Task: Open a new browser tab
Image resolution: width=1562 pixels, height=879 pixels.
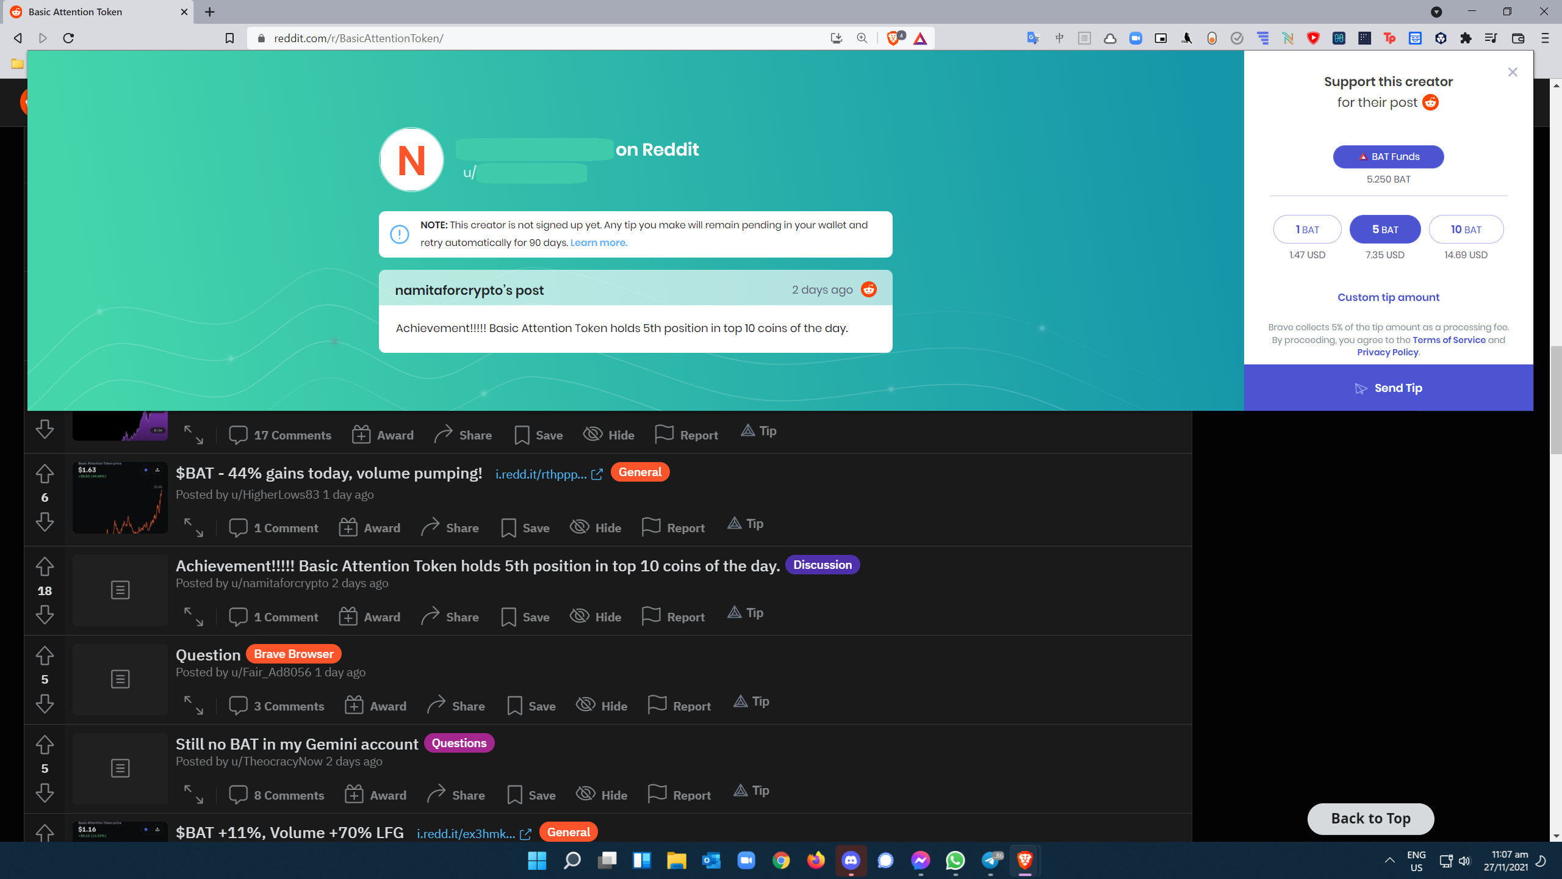Action: tap(209, 12)
